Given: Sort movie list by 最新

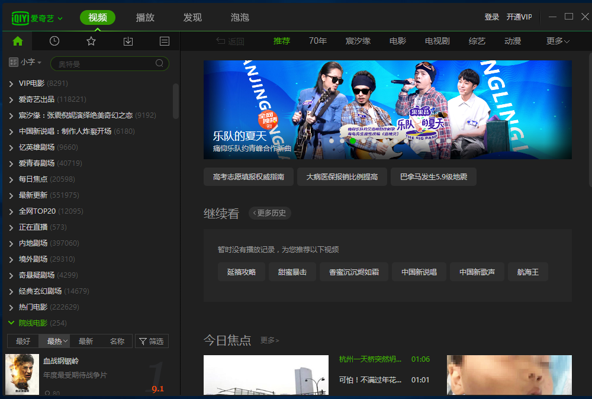Looking at the screenshot, I should click(86, 341).
